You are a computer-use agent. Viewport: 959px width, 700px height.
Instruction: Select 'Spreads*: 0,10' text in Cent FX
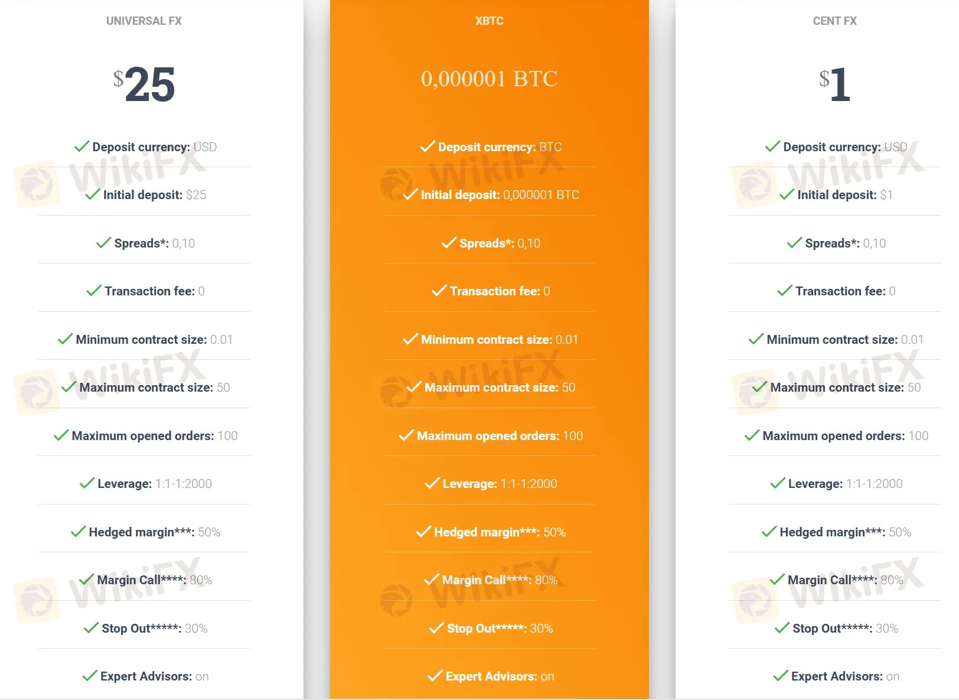click(846, 243)
